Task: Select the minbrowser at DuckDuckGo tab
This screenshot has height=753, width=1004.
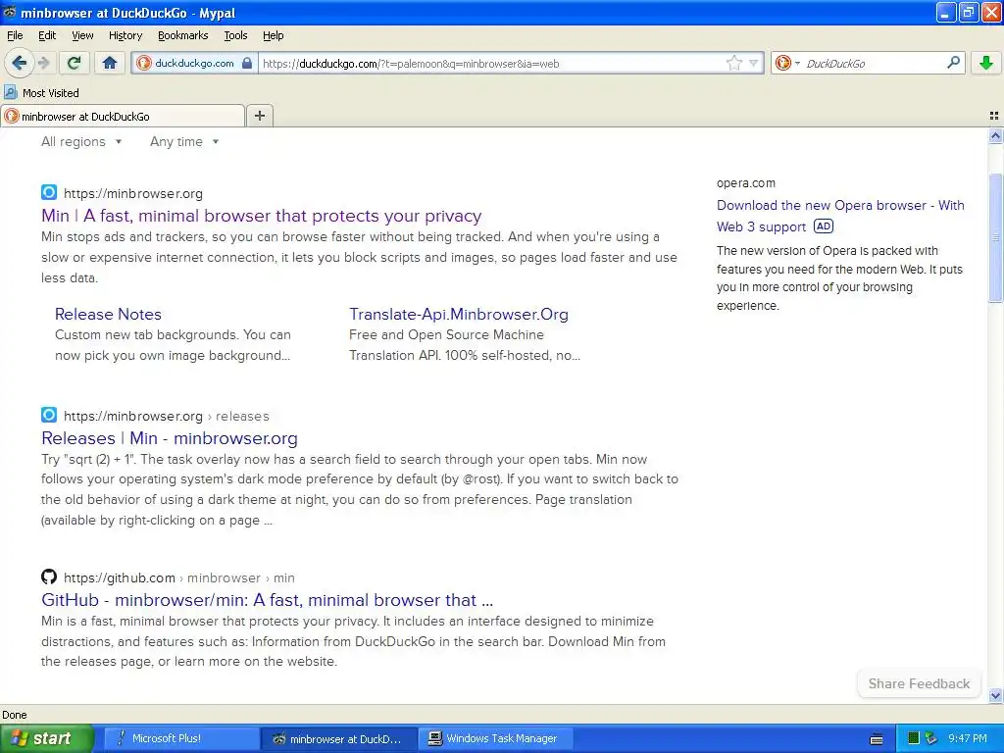Action: click(x=123, y=116)
